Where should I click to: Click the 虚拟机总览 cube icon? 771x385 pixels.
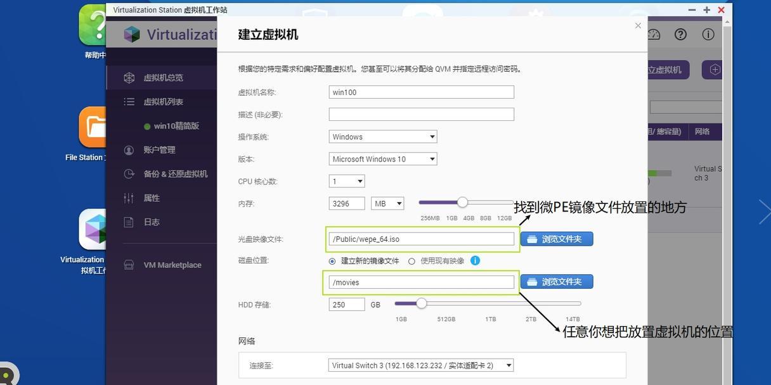(129, 77)
